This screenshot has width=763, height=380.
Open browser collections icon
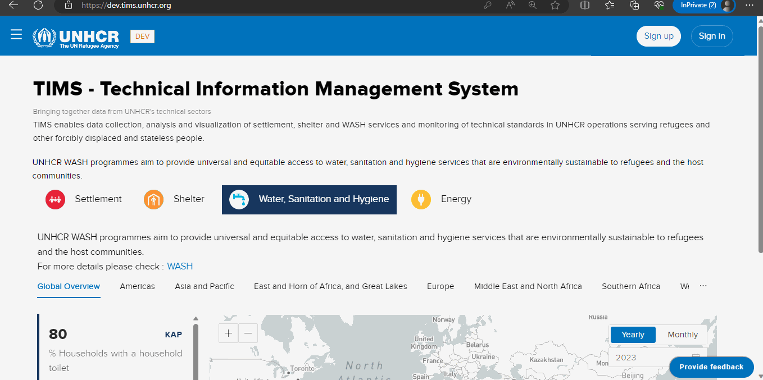tap(634, 5)
